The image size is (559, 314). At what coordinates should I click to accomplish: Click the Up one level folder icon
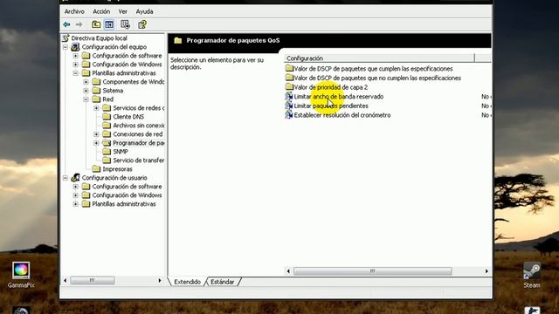point(96,24)
